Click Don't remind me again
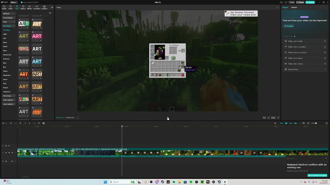Image resolution: width=330 pixels, height=185 pixels. click(317, 175)
